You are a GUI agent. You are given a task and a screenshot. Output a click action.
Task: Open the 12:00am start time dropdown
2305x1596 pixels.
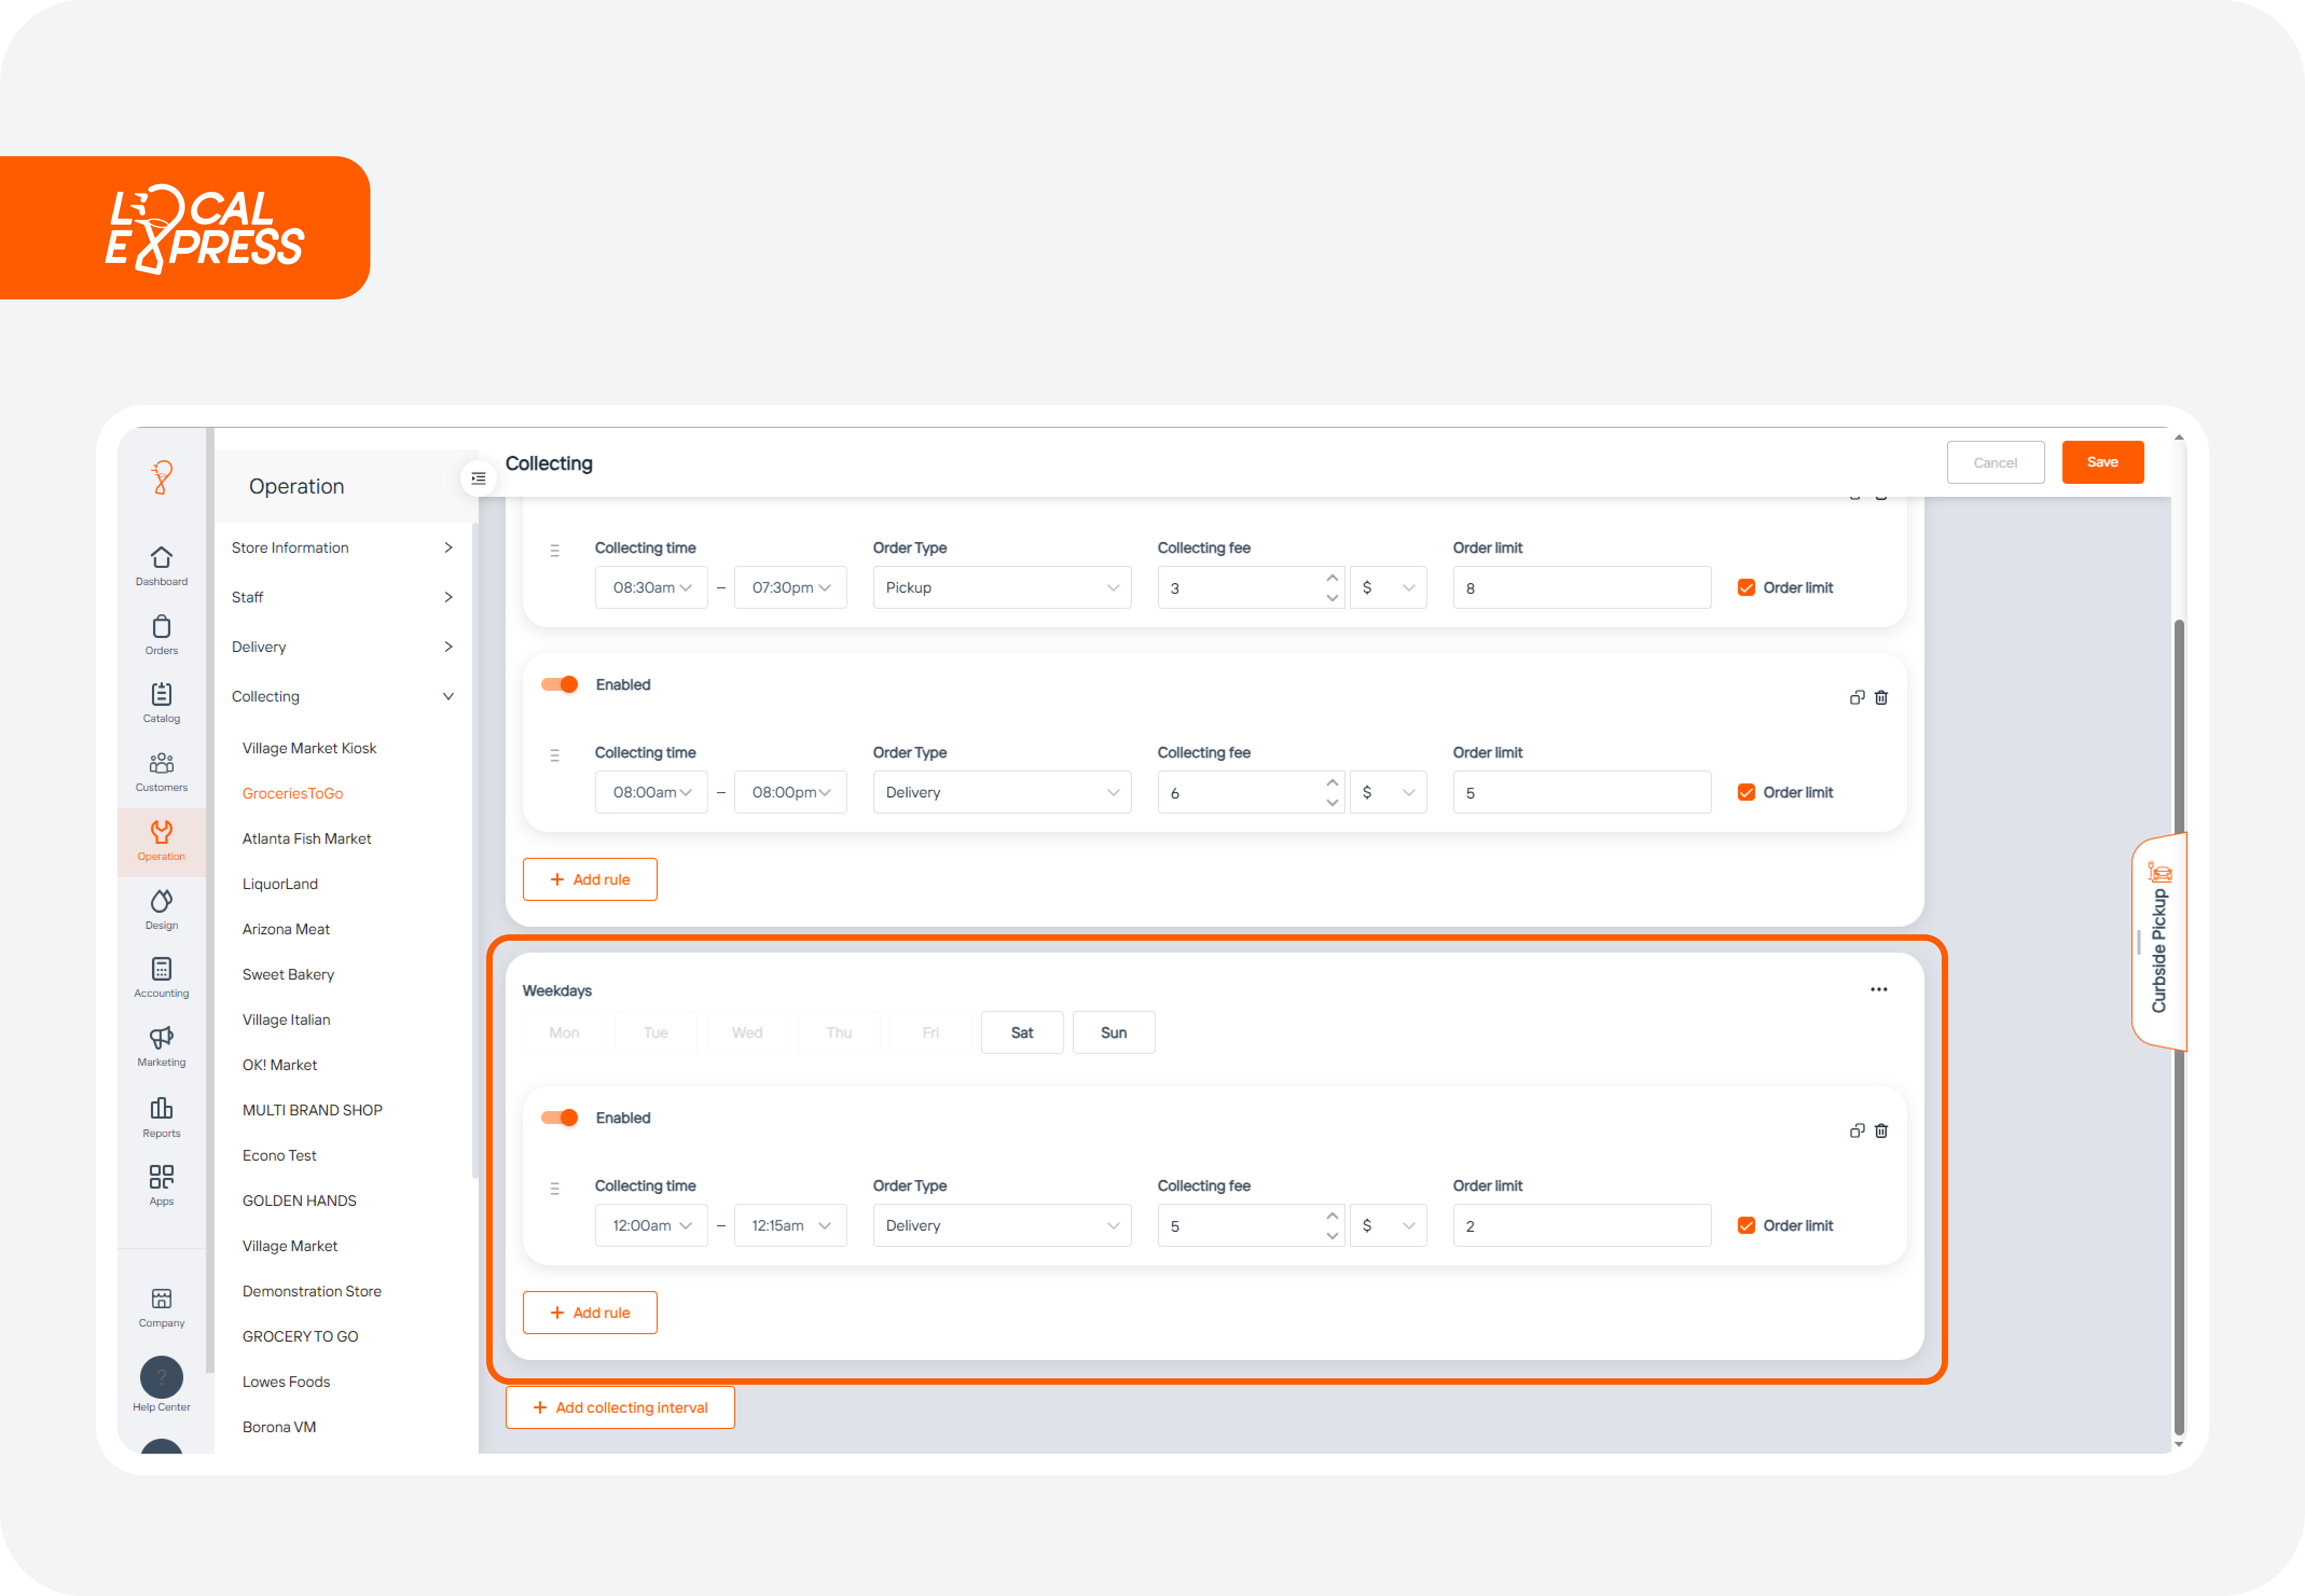click(651, 1225)
